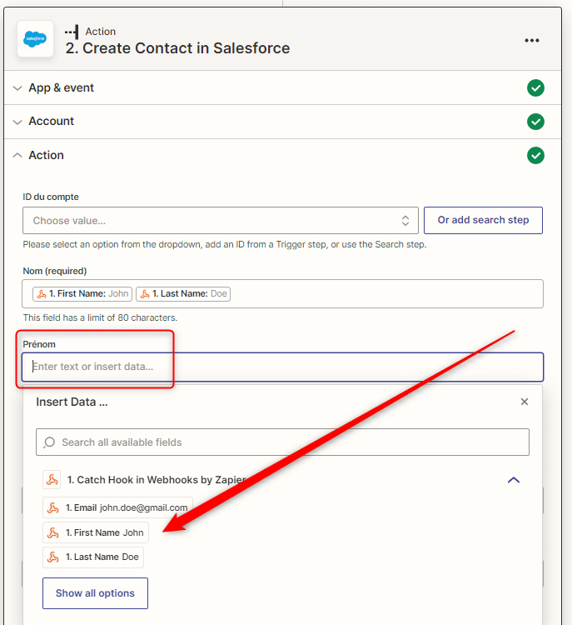Expand the Account section
The image size is (572, 625).
17,122
